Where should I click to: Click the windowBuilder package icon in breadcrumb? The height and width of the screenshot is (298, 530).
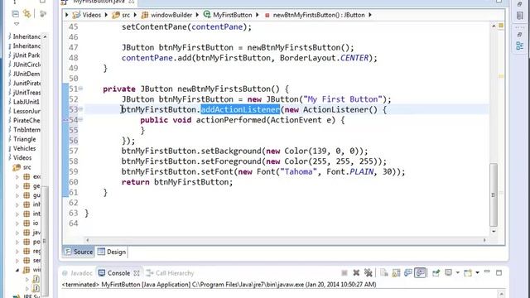point(145,15)
